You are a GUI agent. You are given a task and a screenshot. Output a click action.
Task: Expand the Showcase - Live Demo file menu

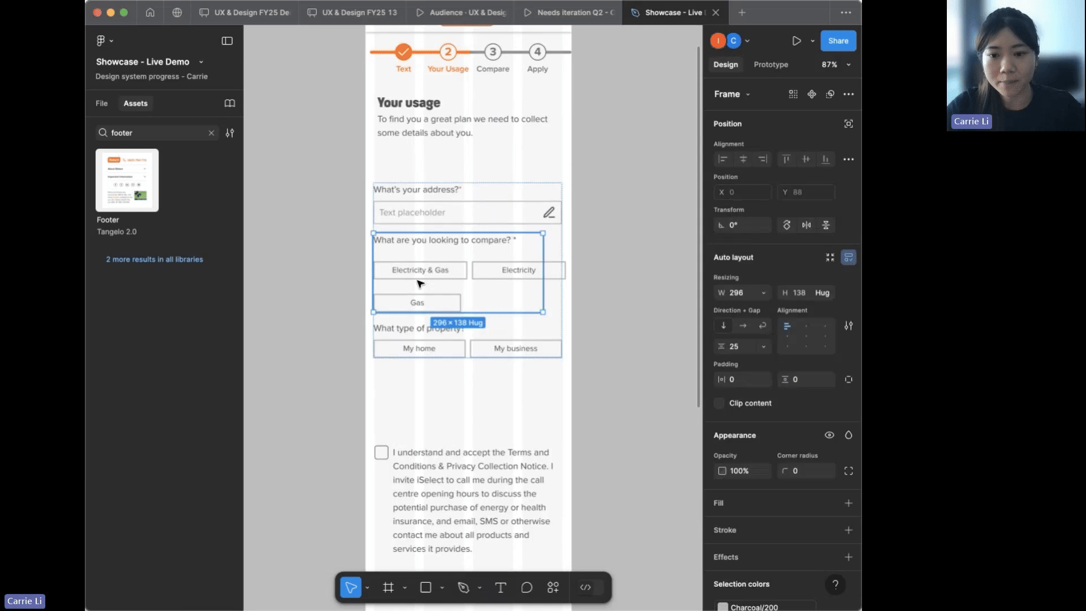tap(201, 62)
